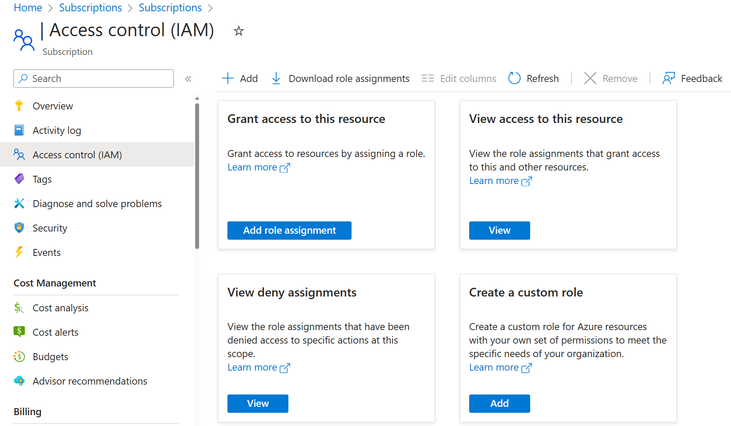Click the Security shield icon
The height and width of the screenshot is (426, 731).
tap(19, 228)
